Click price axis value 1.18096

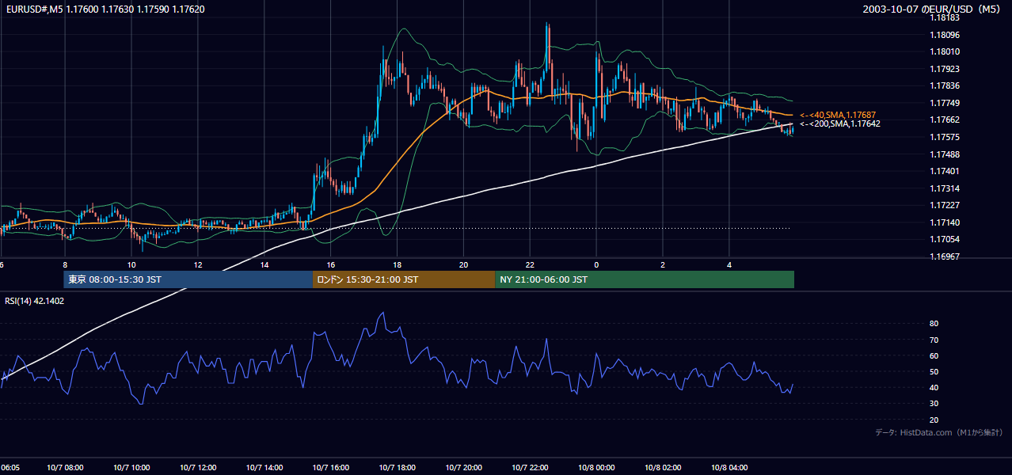[943, 35]
